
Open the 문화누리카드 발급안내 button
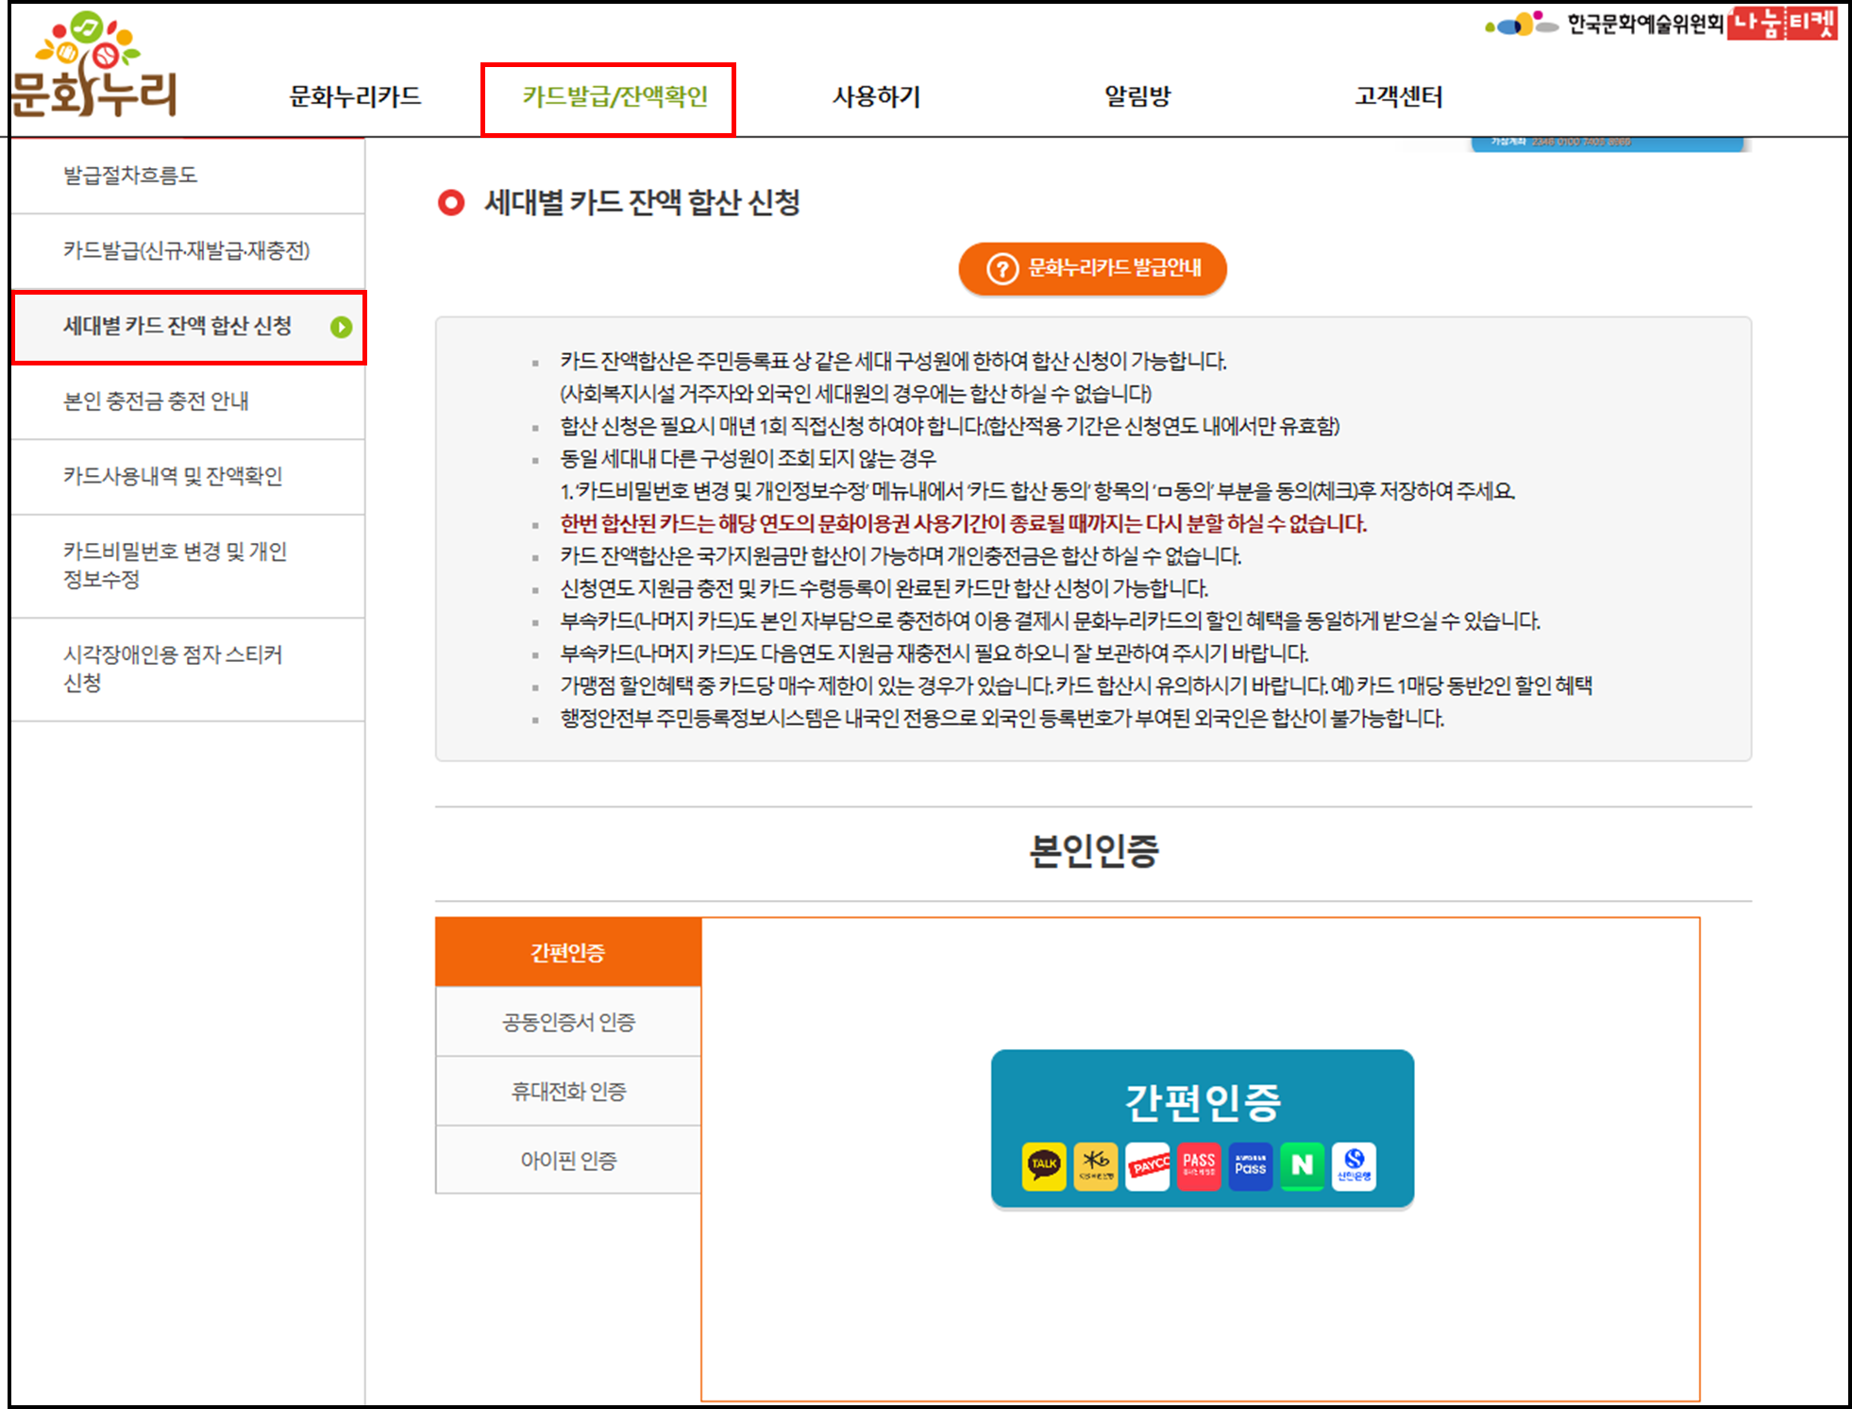tap(1093, 268)
